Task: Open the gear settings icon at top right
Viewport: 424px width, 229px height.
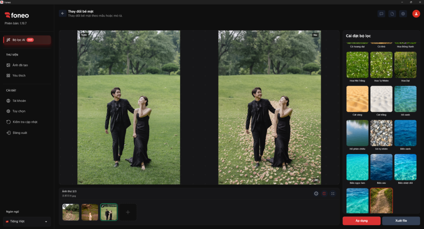Action: (x=403, y=14)
